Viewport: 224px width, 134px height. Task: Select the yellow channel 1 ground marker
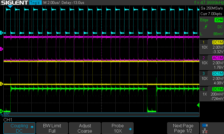pyautogui.click(x=1, y=84)
